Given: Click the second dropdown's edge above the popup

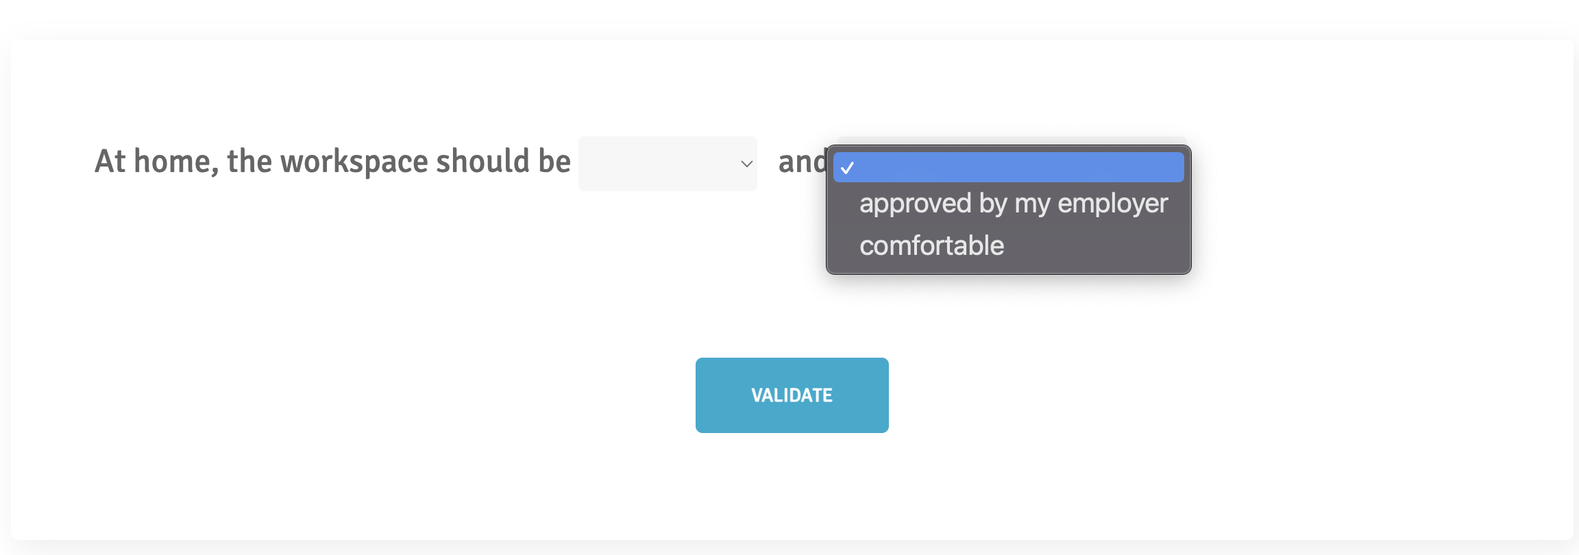Looking at the screenshot, I should (x=1012, y=140).
